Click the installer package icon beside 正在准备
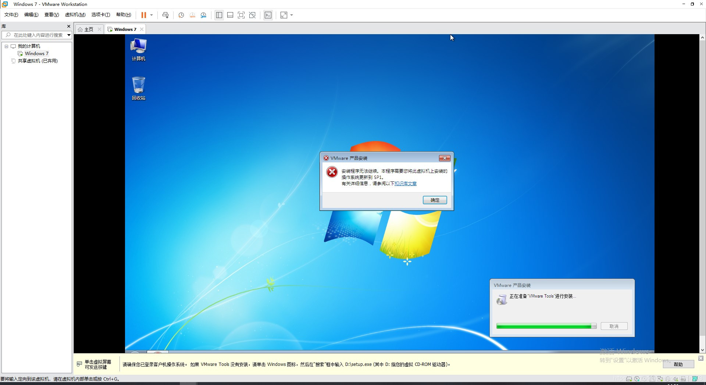Viewport: 706px width, 385px height. click(502, 299)
